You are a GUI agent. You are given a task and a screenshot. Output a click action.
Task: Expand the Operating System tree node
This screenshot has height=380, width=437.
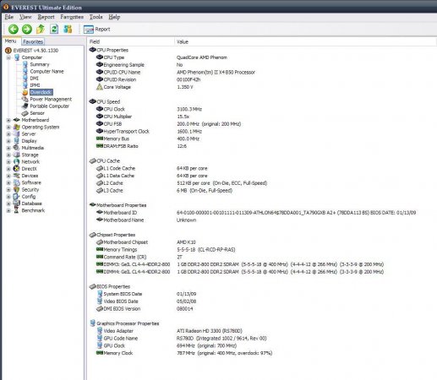pos(8,128)
